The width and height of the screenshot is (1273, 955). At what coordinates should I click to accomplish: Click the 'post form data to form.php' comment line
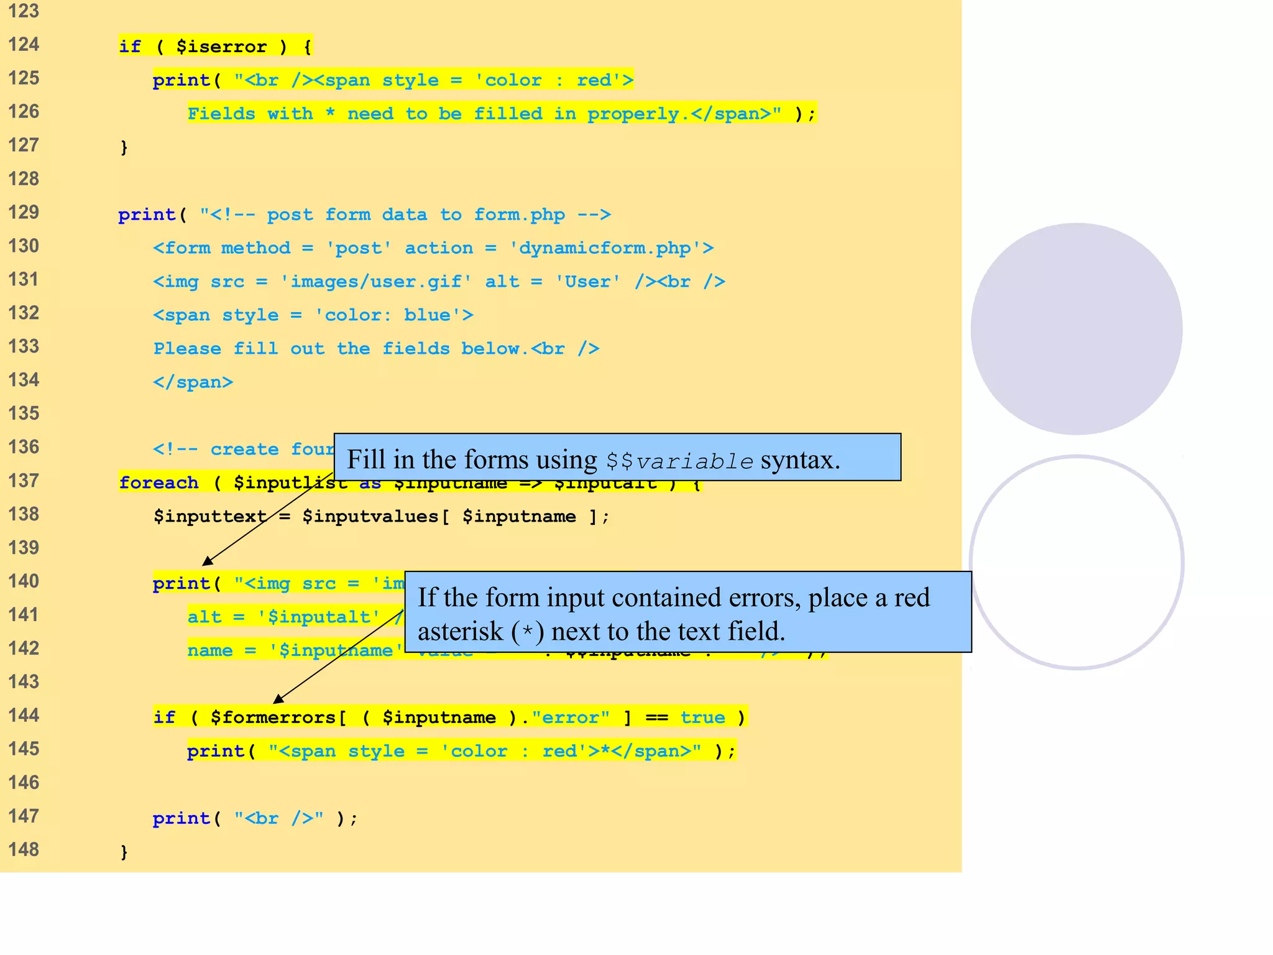click(x=365, y=215)
